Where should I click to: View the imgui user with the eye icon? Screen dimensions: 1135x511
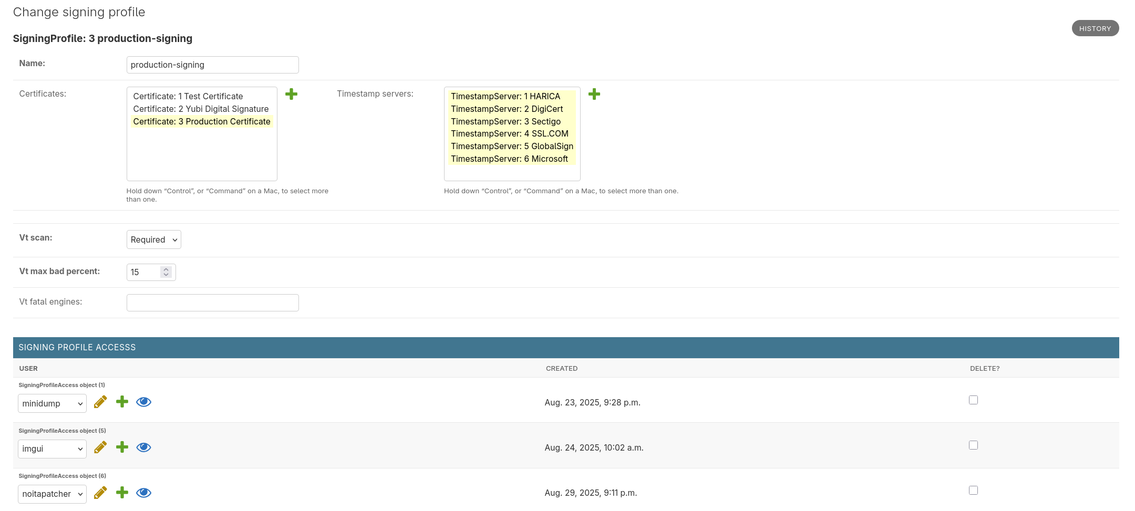143,447
